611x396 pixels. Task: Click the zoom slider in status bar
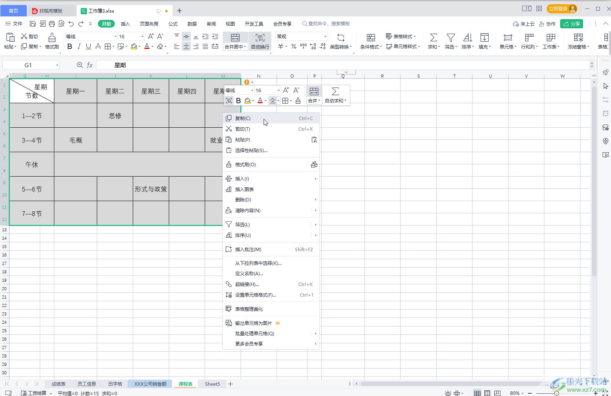[x=556, y=393]
